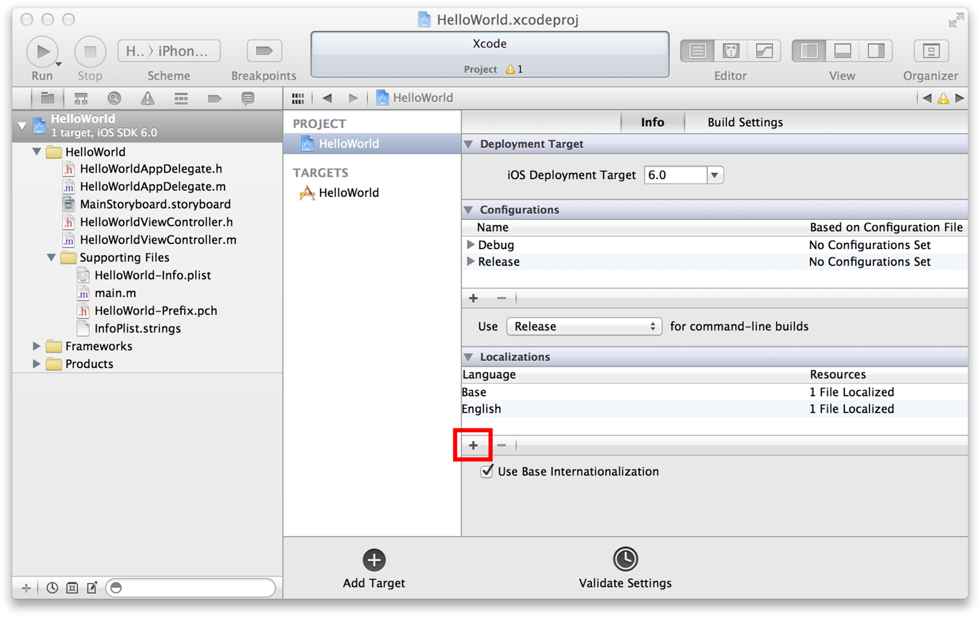
Task: Show the bottom debug area
Action: pyautogui.click(x=842, y=50)
